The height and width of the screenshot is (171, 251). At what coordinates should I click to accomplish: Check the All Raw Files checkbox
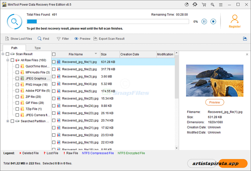(x=12, y=60)
